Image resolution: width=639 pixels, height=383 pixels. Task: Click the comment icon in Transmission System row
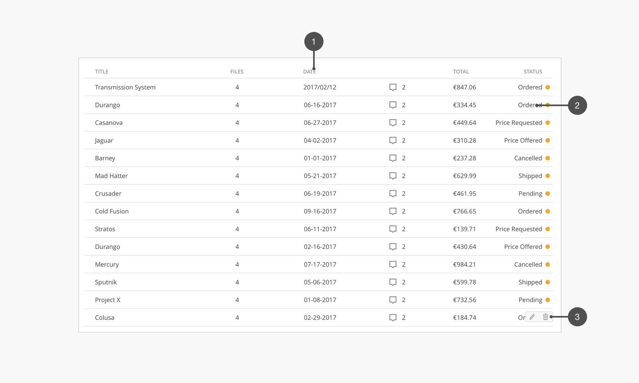(393, 87)
